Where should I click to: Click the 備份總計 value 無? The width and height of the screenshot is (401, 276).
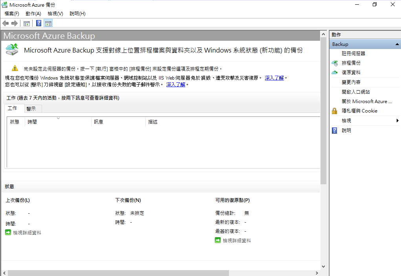pyautogui.click(x=247, y=213)
